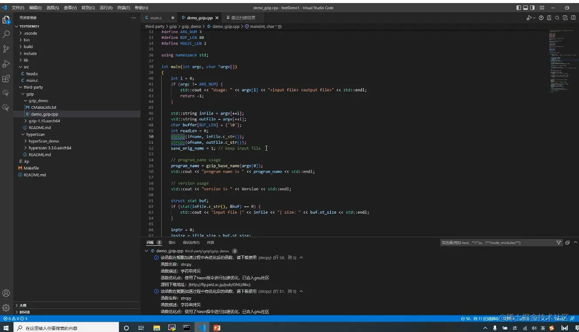Collapse the demo_gzip.cpp problems group

[x=147, y=251]
